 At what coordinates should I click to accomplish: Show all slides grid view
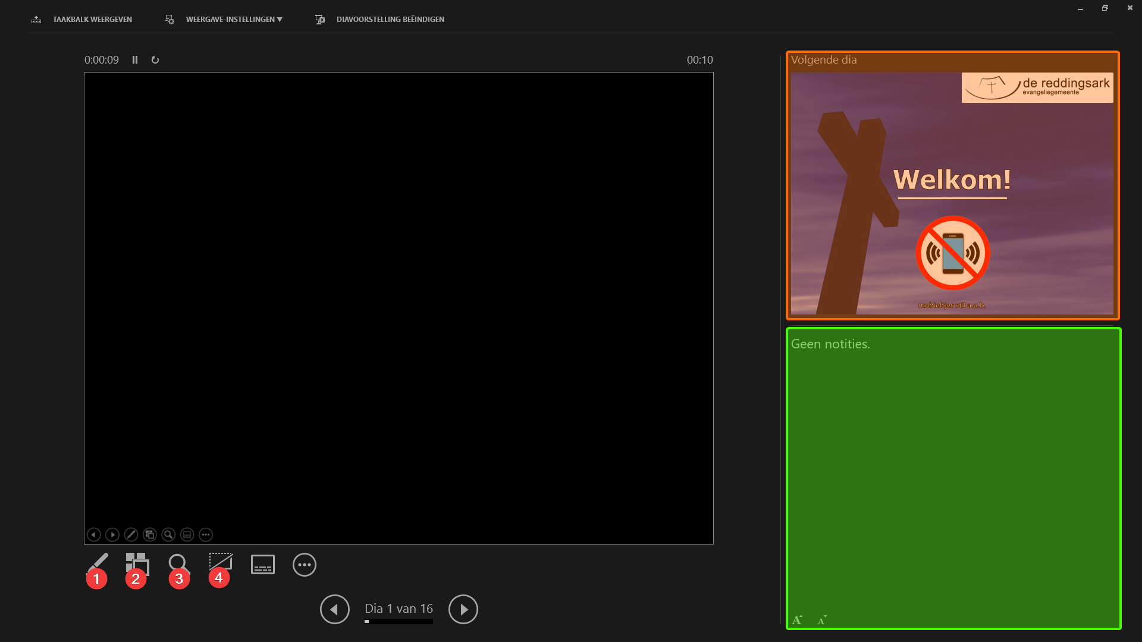(x=137, y=564)
